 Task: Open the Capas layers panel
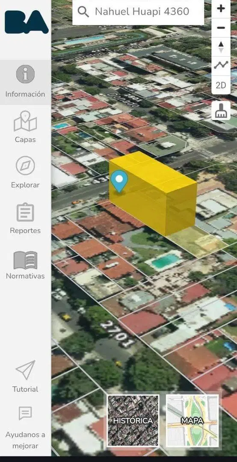coord(25,127)
